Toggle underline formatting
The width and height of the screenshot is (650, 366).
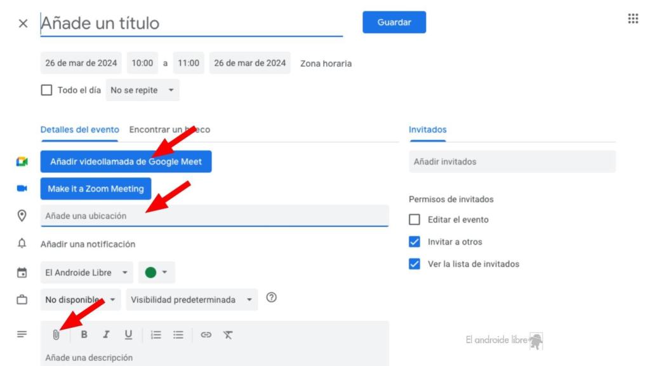click(128, 334)
